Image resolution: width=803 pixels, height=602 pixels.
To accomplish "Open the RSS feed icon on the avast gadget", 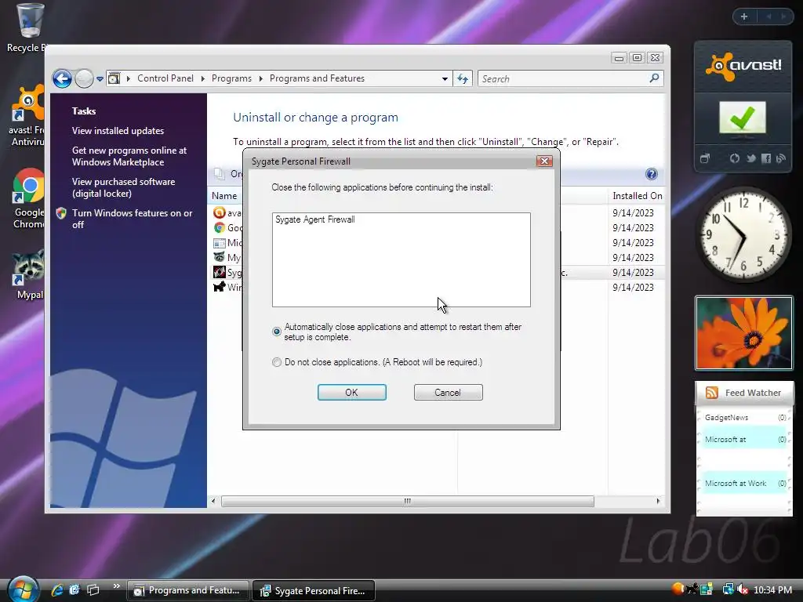I will click(x=780, y=158).
